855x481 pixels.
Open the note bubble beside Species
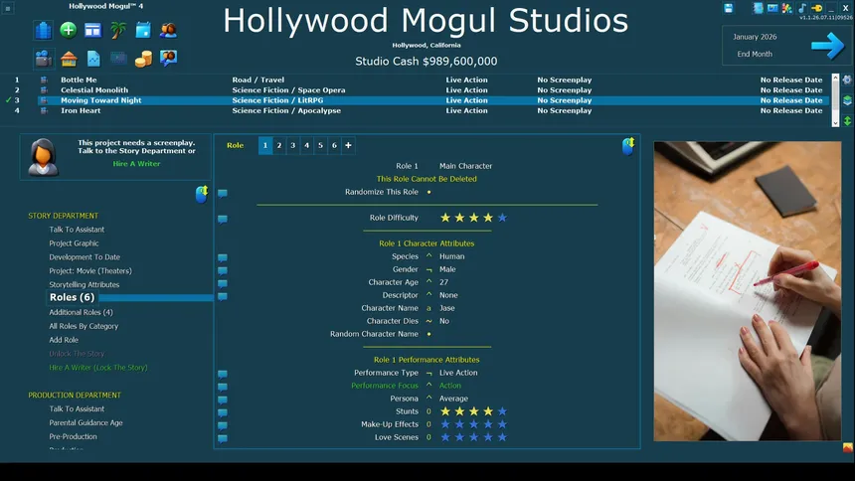click(223, 257)
